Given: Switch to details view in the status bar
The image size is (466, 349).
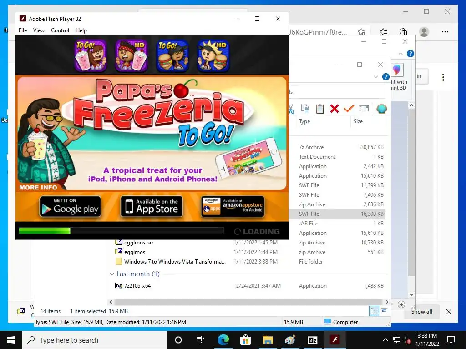Looking at the screenshot, I should click(374, 311).
